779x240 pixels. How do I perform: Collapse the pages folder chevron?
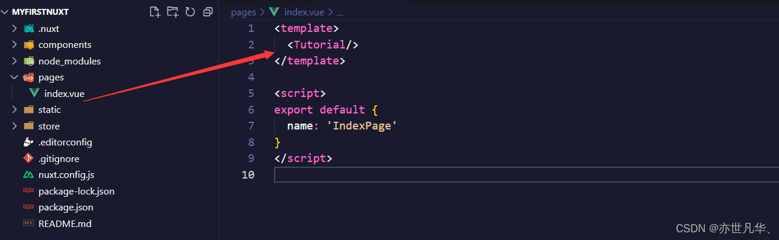point(15,77)
